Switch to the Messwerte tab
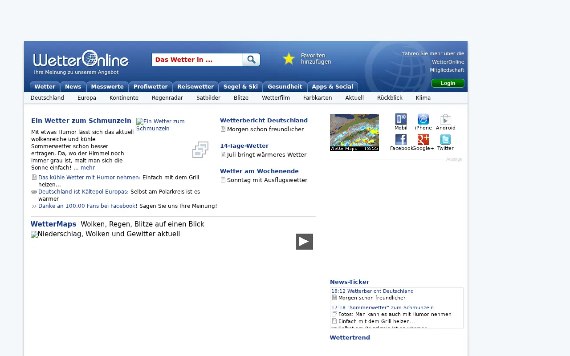The width and height of the screenshot is (570, 356). [107, 87]
